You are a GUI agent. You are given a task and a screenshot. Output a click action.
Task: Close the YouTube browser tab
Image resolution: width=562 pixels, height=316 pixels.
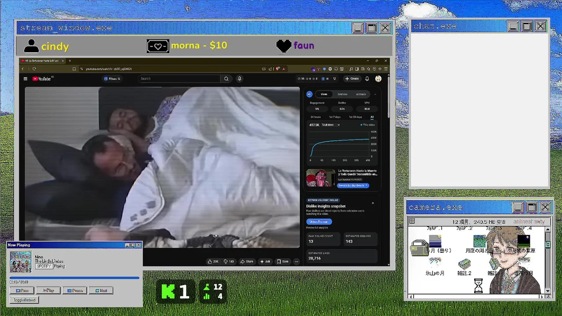pos(63,61)
